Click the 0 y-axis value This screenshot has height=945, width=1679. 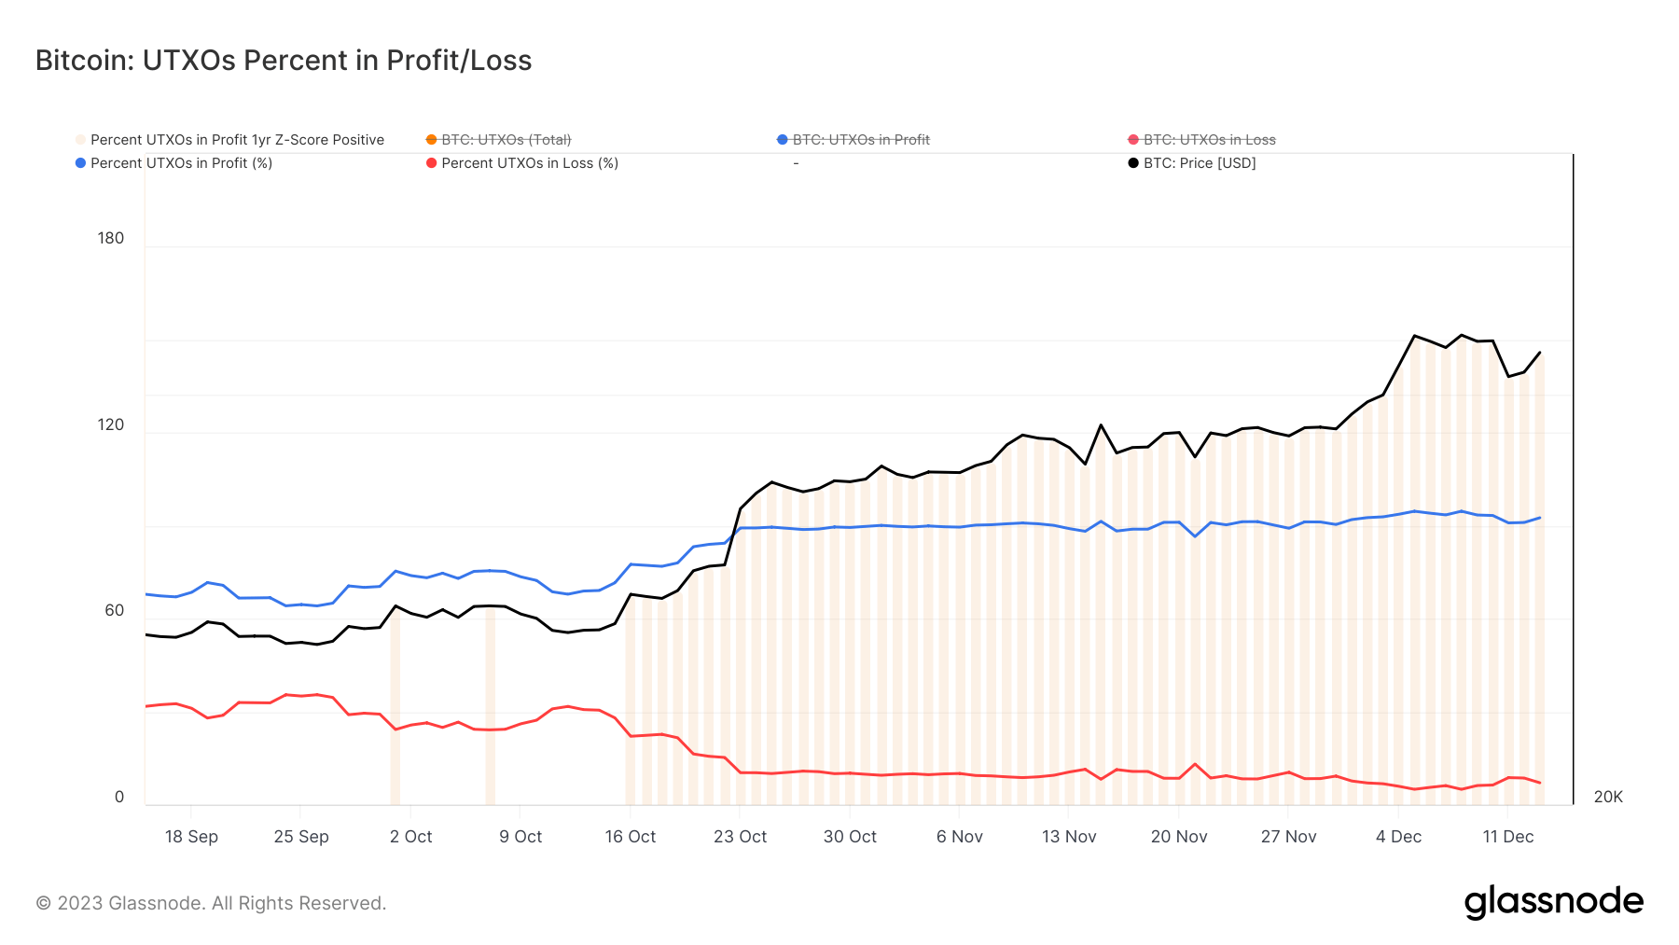[x=119, y=797]
